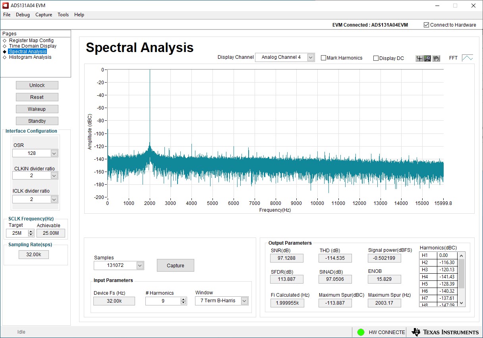Expand the OSR dropdown

54,153
